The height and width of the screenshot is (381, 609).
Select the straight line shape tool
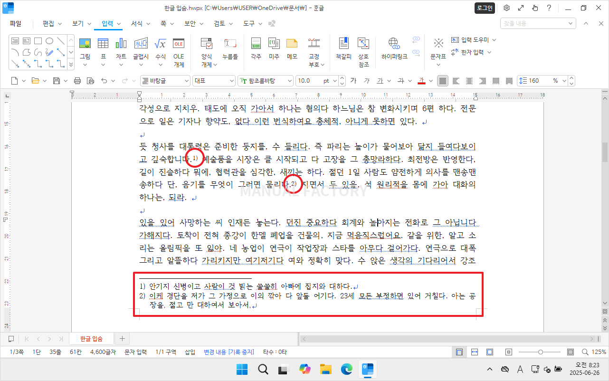click(x=61, y=41)
